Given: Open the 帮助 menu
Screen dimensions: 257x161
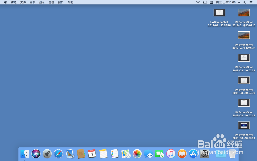Looking at the screenshot, I should coord(70,2).
